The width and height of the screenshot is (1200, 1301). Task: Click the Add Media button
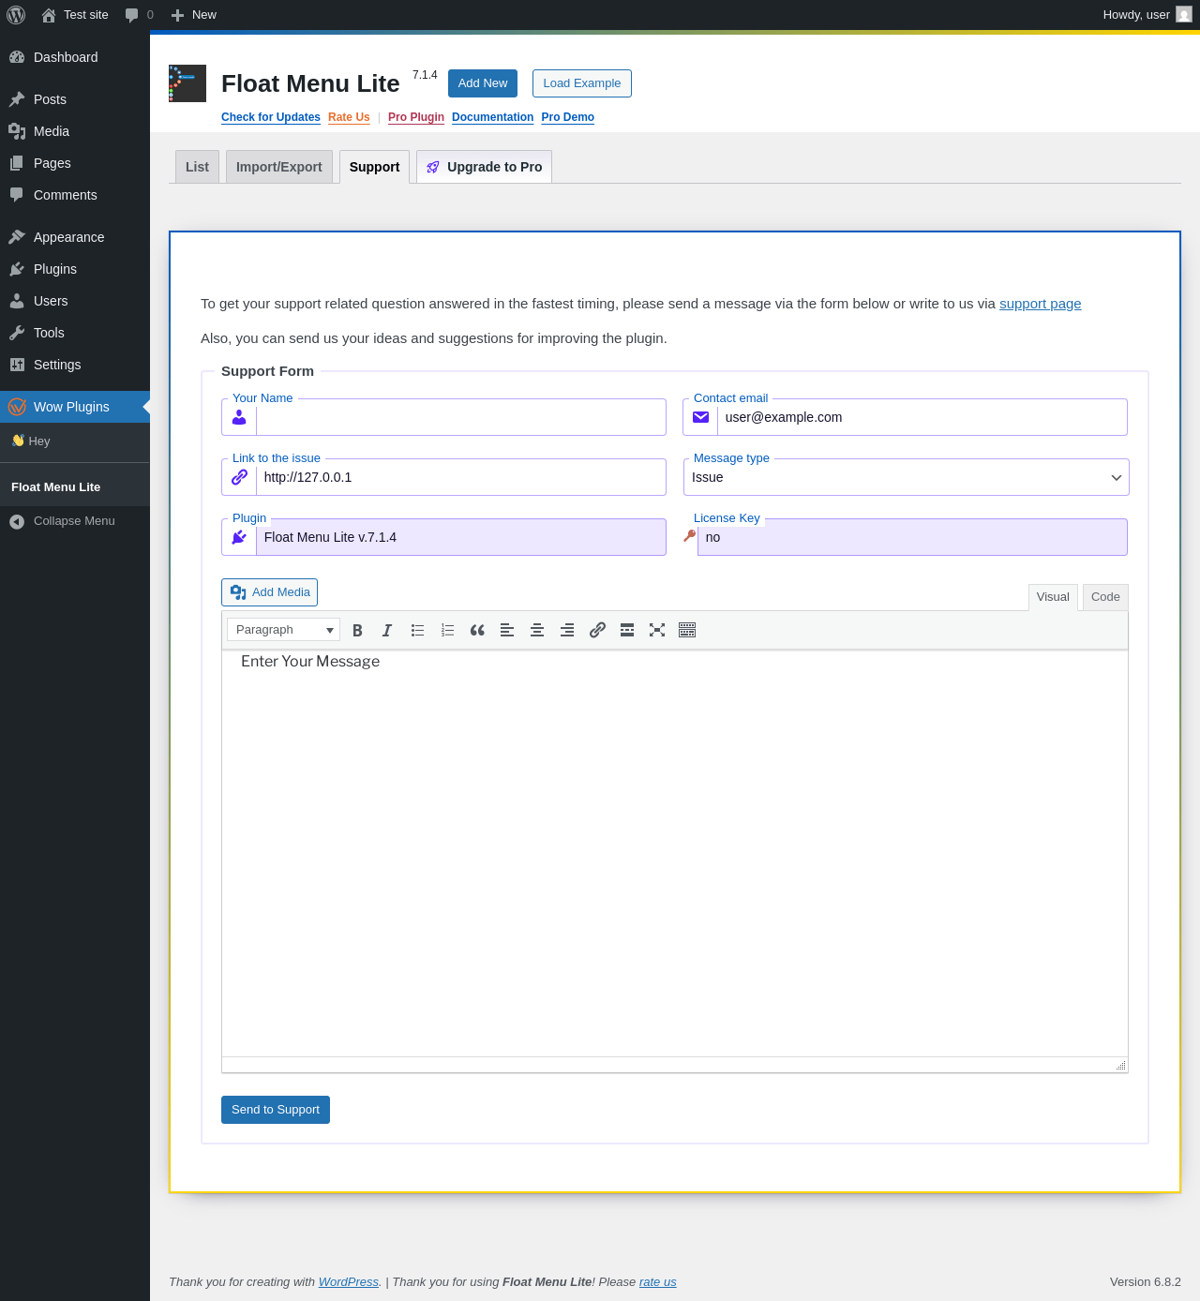coord(270,592)
